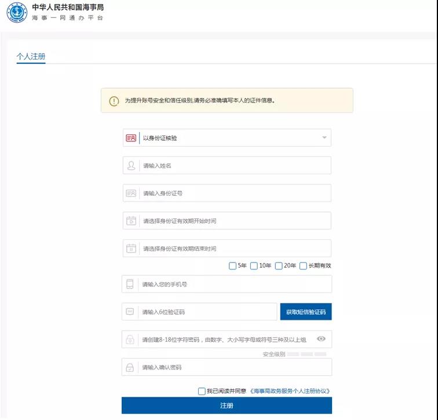Click the China MSA anchor logo

point(17,13)
